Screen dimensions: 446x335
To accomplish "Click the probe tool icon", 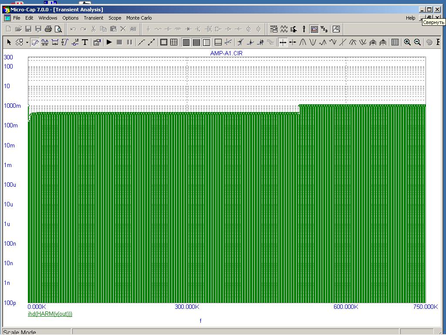I will (x=304, y=29).
